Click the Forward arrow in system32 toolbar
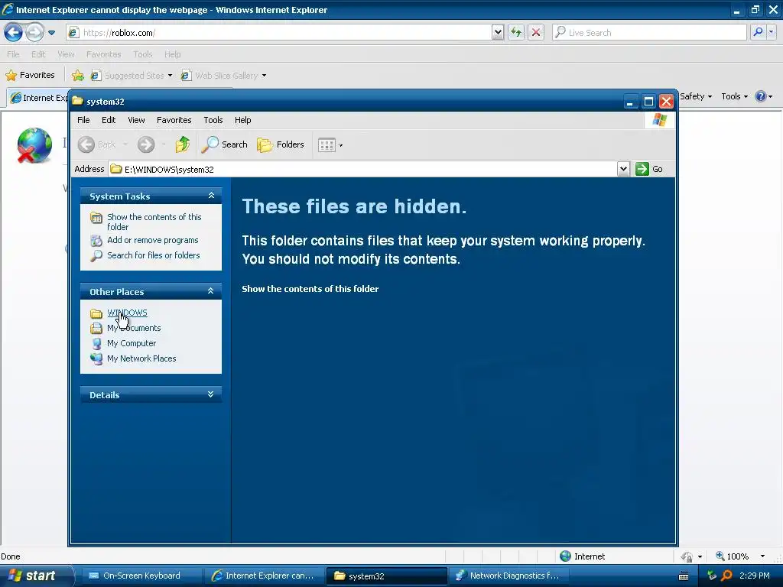The width and height of the screenshot is (783, 587). coord(146,144)
